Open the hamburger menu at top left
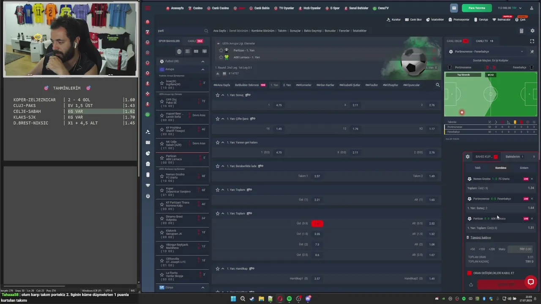Image resolution: width=541 pixels, height=304 pixels. point(148,8)
